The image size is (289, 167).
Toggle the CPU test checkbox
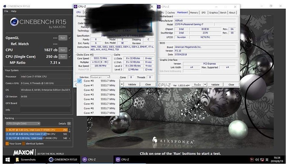(70, 50)
